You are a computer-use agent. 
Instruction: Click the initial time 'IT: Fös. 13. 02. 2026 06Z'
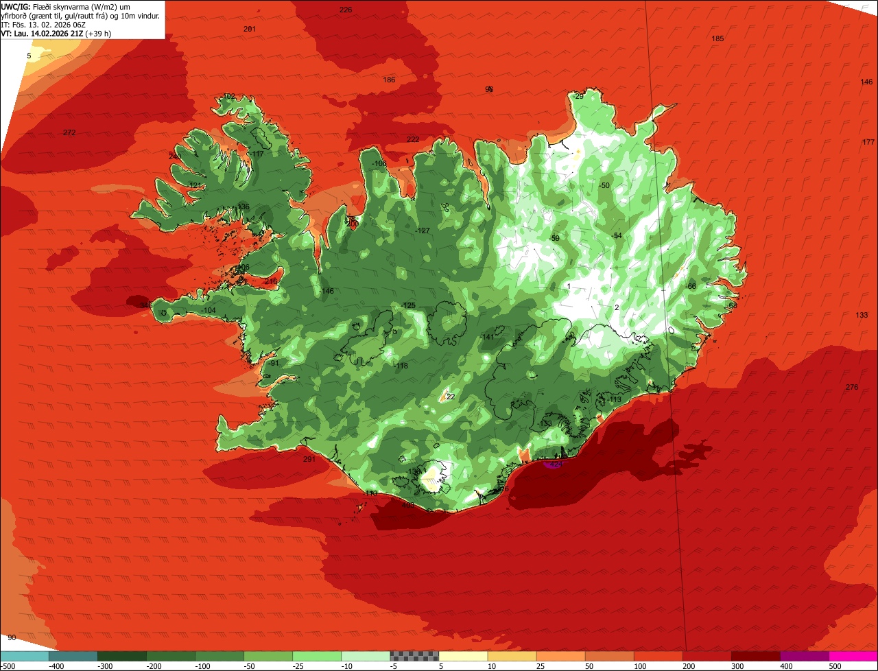pos(44,24)
